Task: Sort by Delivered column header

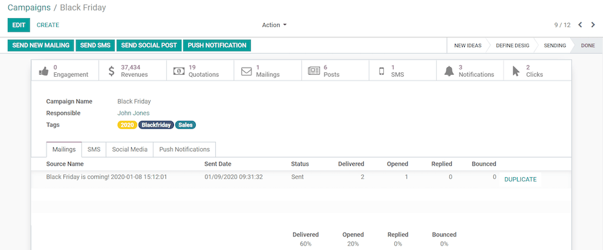Action: pos(351,164)
